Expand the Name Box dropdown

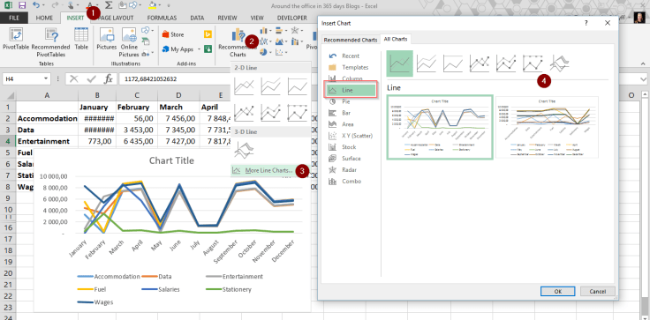pyautogui.click(x=45, y=78)
